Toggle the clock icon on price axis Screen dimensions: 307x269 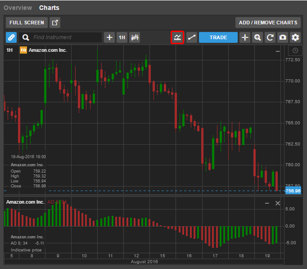click(295, 50)
